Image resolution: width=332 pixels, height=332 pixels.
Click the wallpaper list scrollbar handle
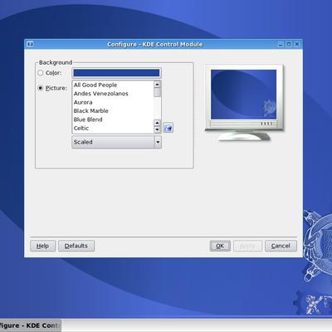click(x=157, y=92)
